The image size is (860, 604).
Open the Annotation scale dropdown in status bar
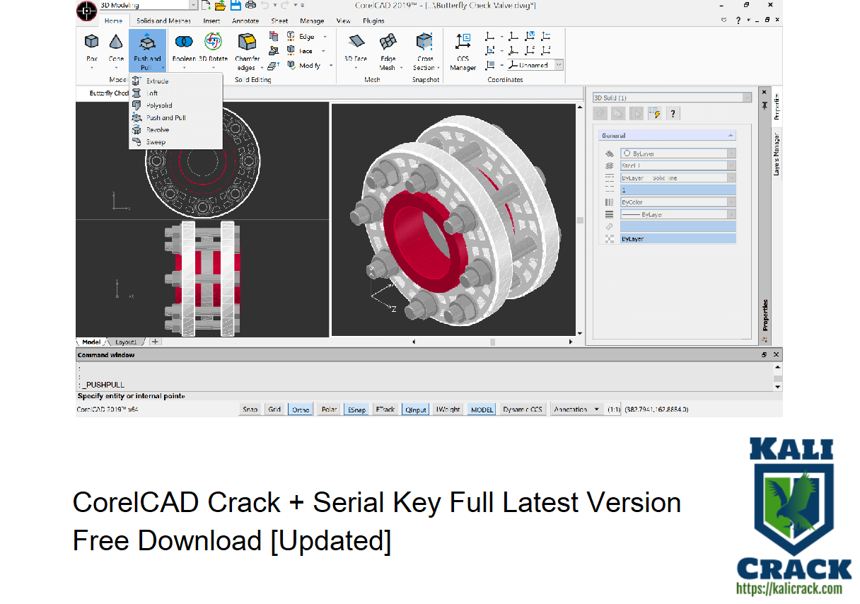(x=576, y=409)
